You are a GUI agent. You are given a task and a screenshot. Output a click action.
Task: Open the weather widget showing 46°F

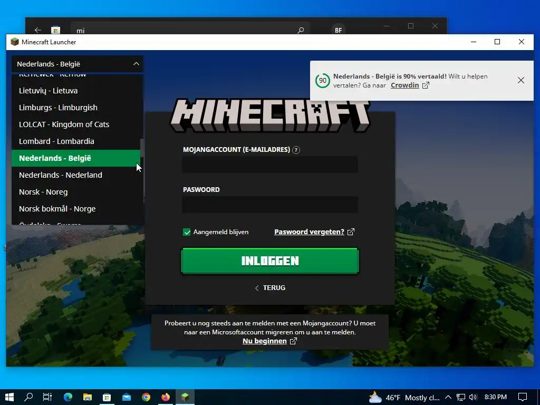(404, 398)
